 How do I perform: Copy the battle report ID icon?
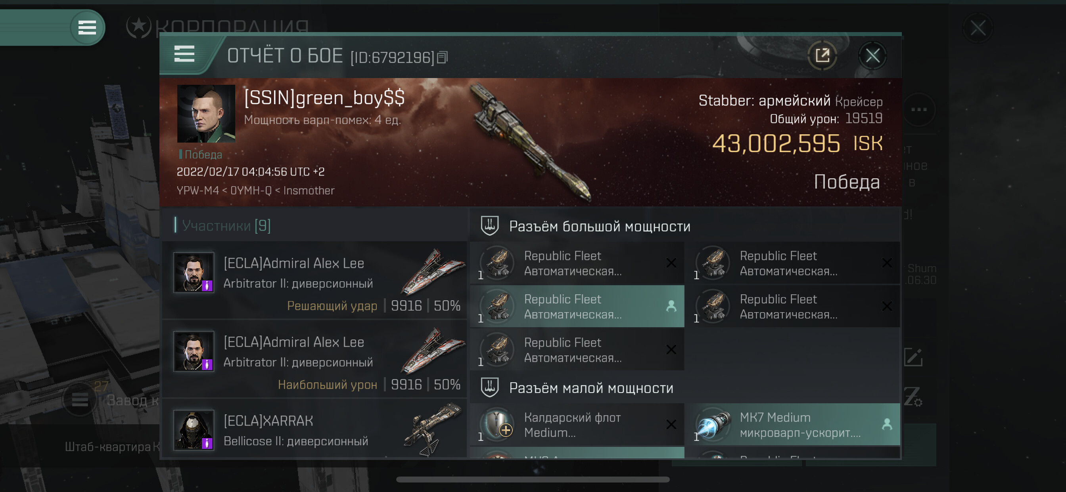tap(442, 57)
